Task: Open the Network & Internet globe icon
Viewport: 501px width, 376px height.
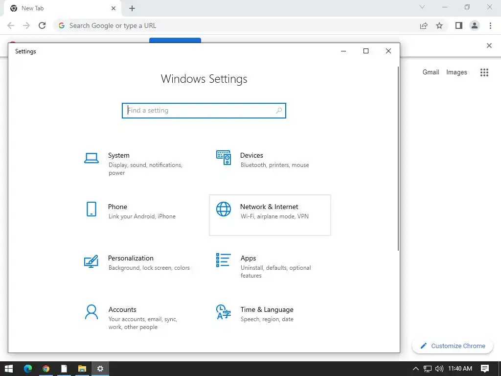Action: 224,209
